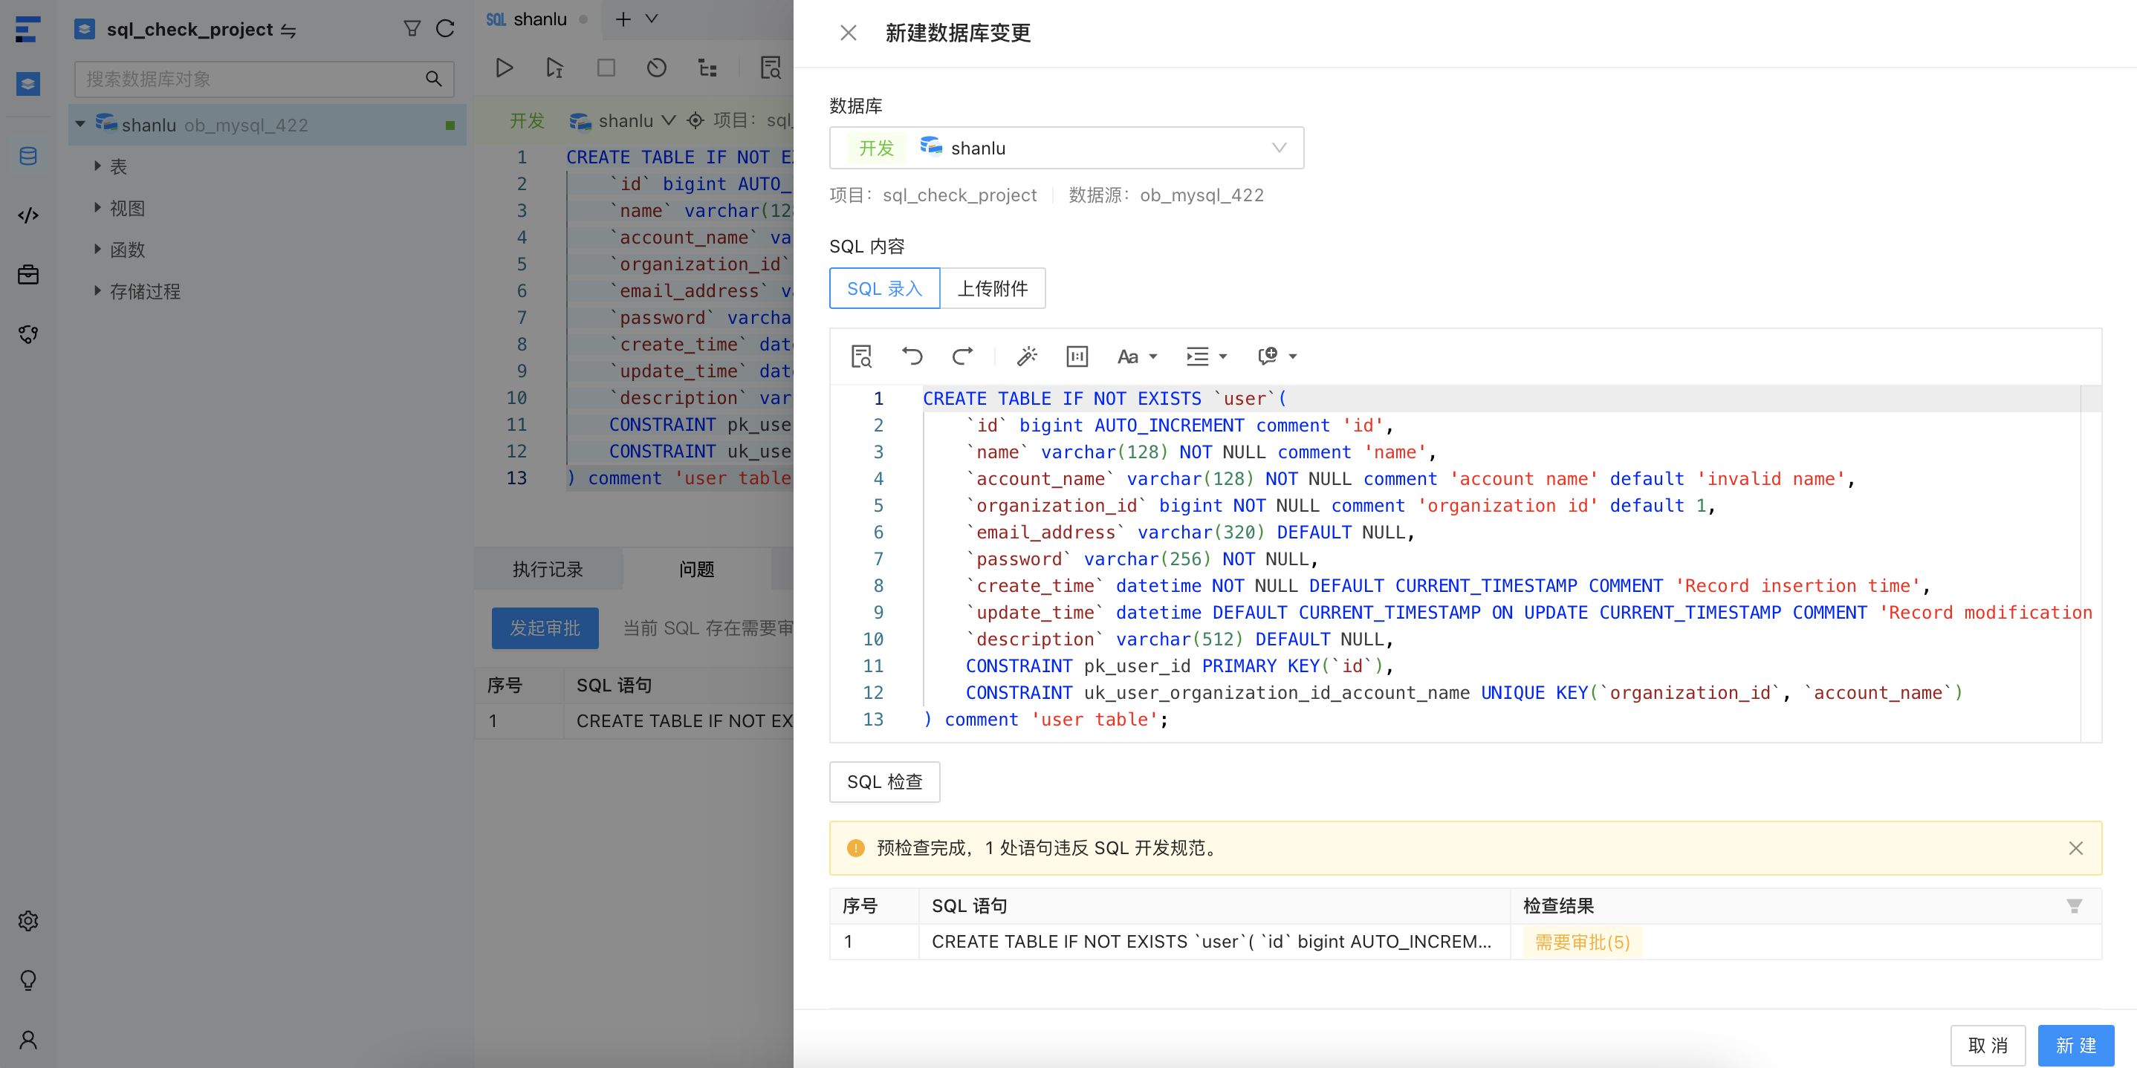Viewport: 2137px width, 1068px height.
Task: Open the 检查结果 column filter icon
Action: (2074, 905)
